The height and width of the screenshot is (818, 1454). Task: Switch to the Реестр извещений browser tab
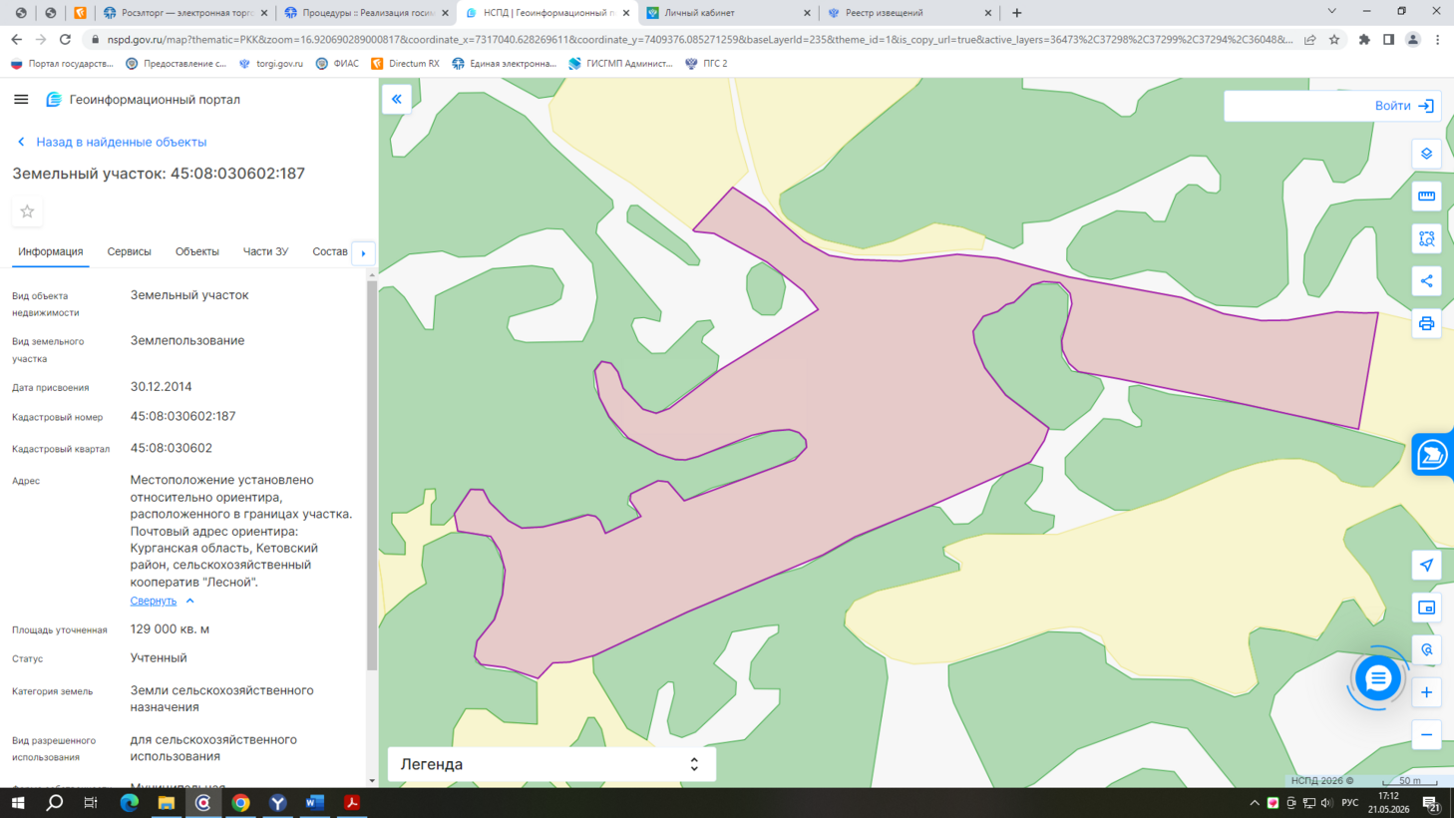pyautogui.click(x=909, y=13)
